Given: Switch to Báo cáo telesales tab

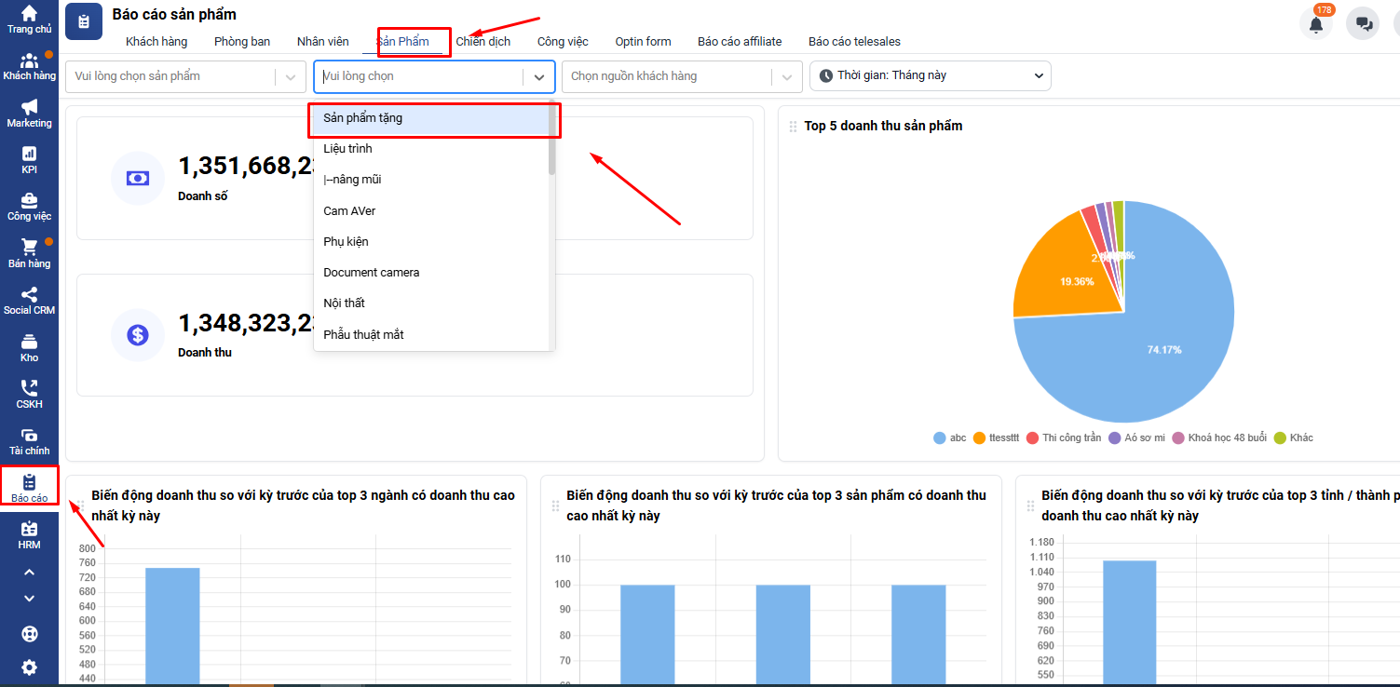Looking at the screenshot, I should tap(854, 41).
